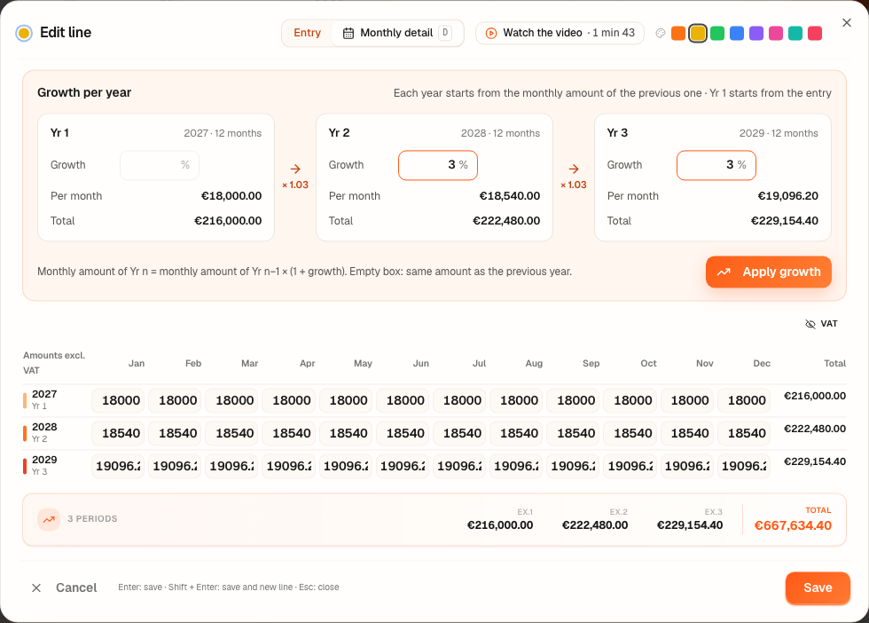Viewport: 869px width, 623px height.
Task: Click the VAT label text
Action: pyautogui.click(x=829, y=324)
